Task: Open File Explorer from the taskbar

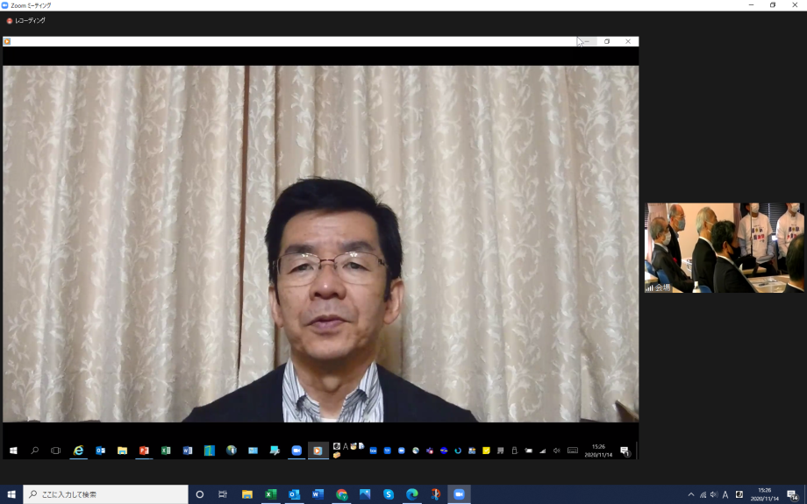Action: (247, 494)
